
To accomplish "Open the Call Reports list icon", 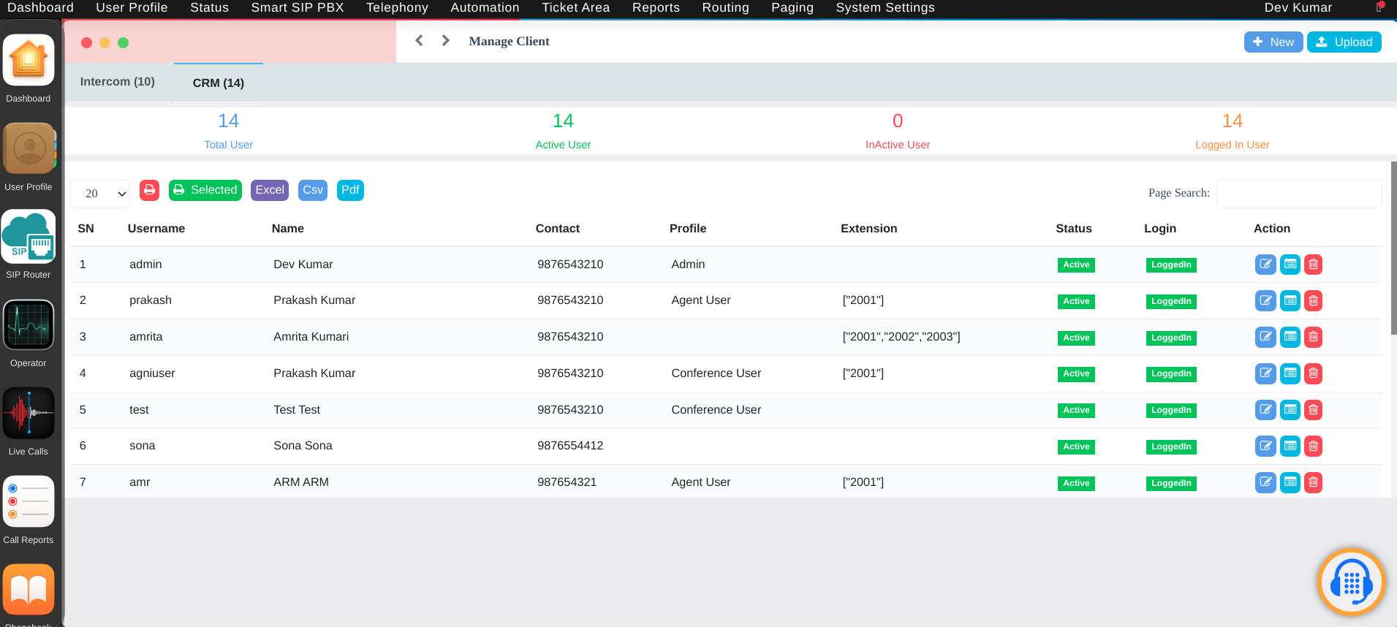I will click(29, 501).
